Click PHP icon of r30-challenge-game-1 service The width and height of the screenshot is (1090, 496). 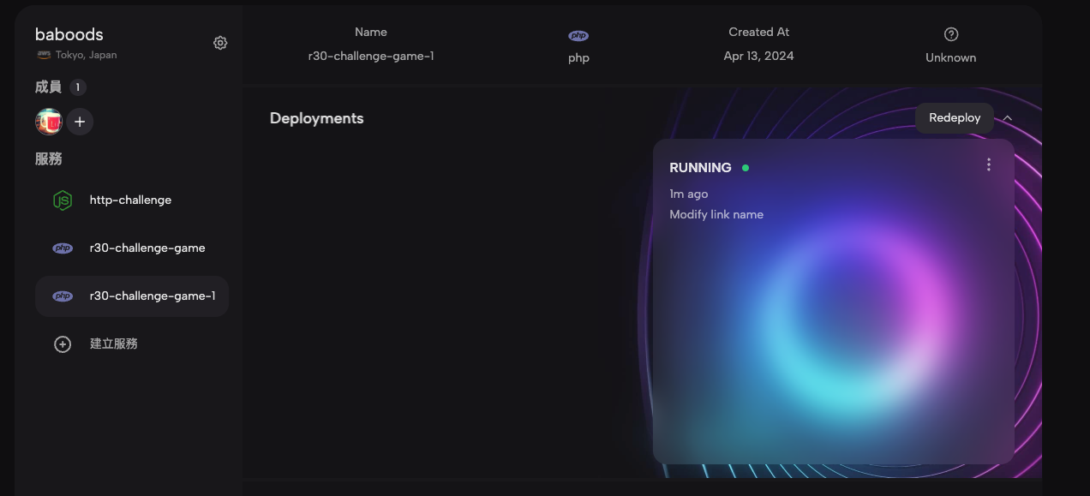[63, 296]
